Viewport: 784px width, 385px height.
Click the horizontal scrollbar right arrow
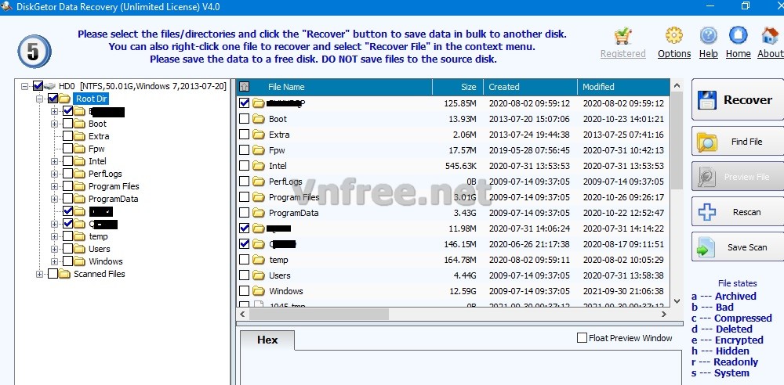click(x=664, y=315)
